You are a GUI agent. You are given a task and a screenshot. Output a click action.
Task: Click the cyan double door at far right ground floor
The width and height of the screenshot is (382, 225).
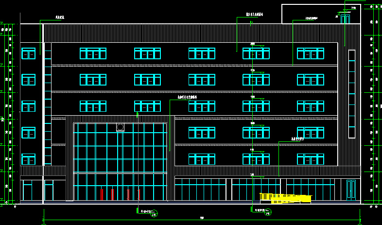pyautogui.click(x=351, y=189)
